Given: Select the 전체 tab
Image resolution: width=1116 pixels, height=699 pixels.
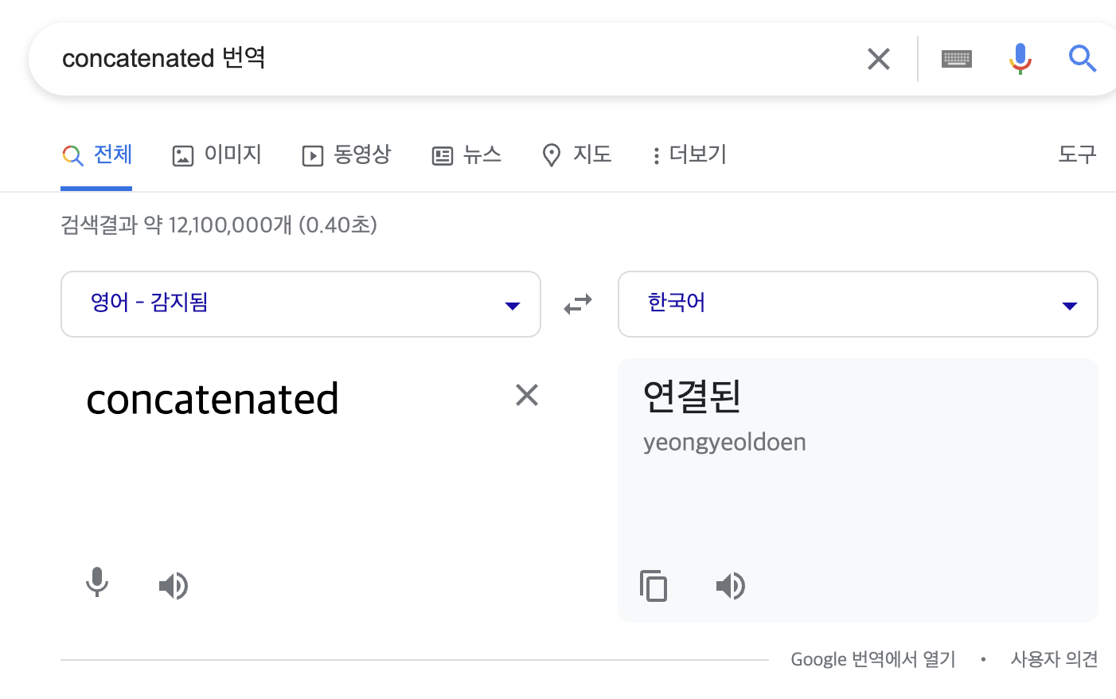Looking at the screenshot, I should [96, 154].
